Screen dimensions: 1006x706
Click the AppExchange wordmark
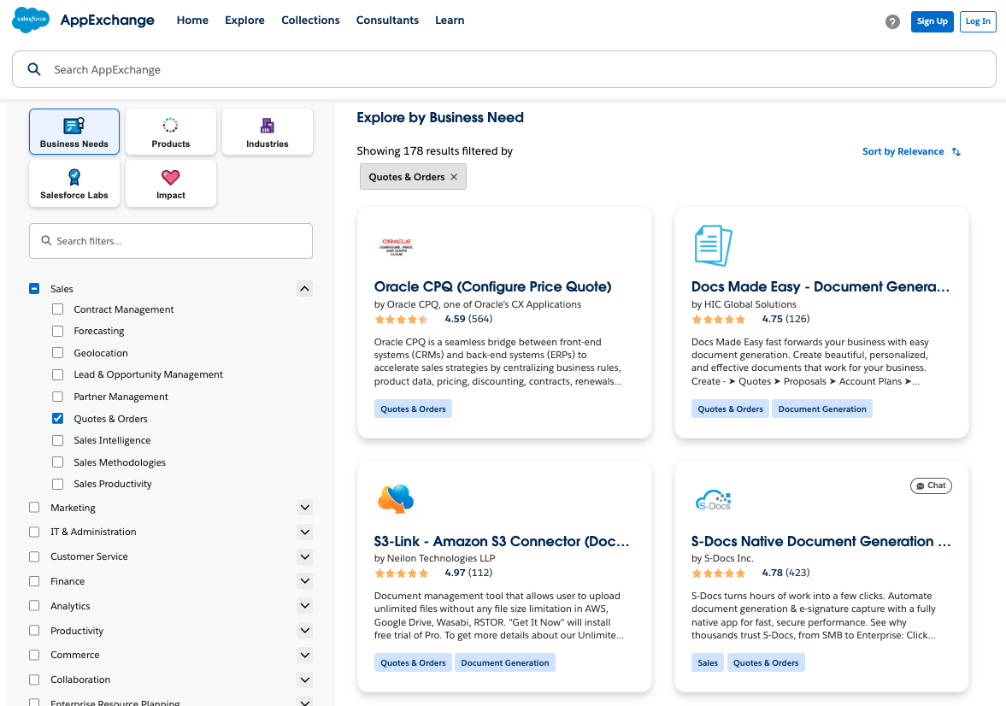(x=107, y=21)
